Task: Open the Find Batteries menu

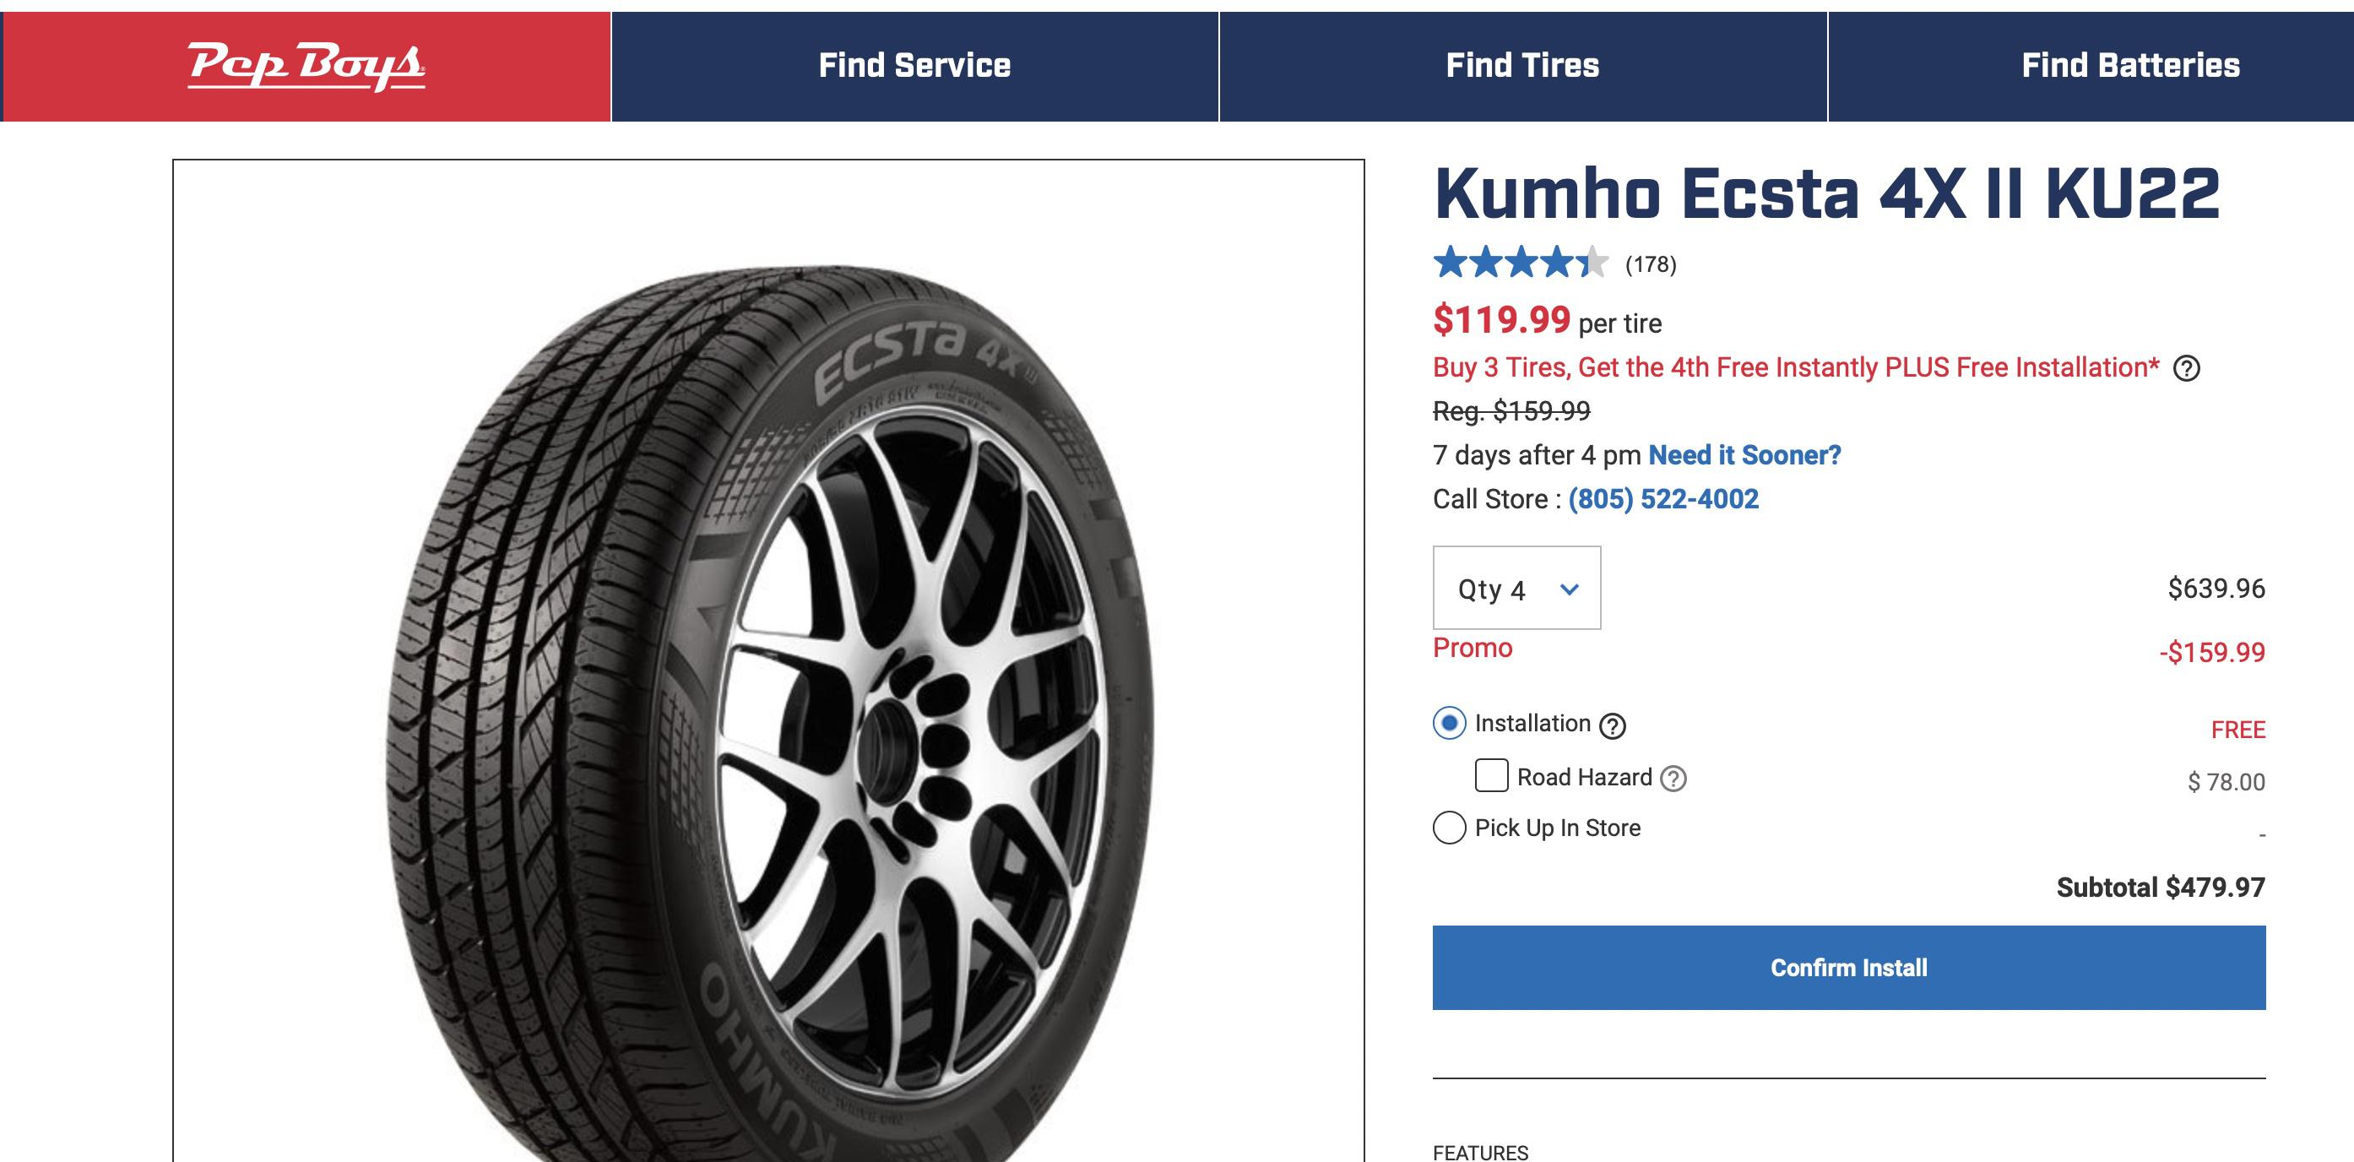Action: point(2130,66)
